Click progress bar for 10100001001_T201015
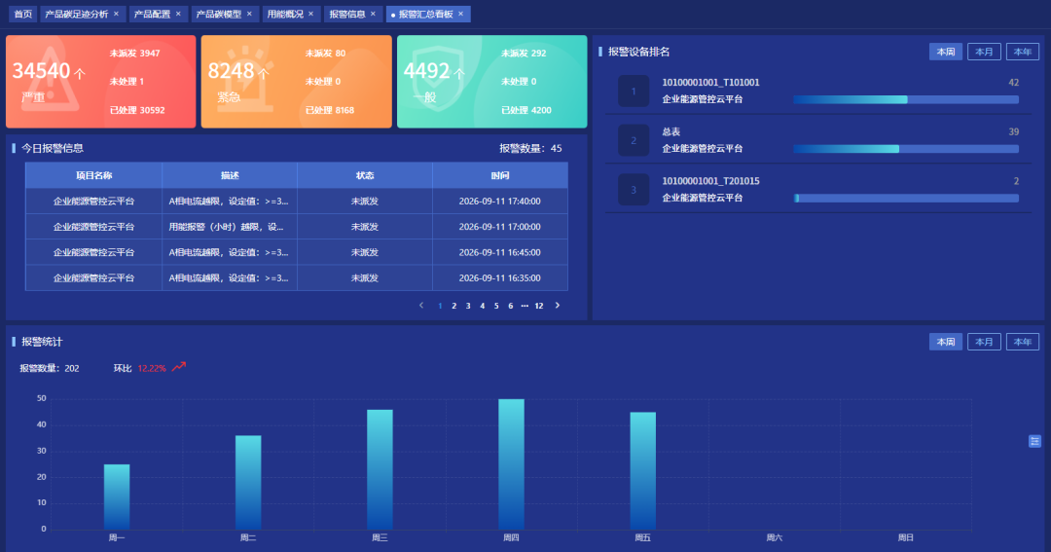Image resolution: width=1051 pixels, height=552 pixels. click(906, 198)
